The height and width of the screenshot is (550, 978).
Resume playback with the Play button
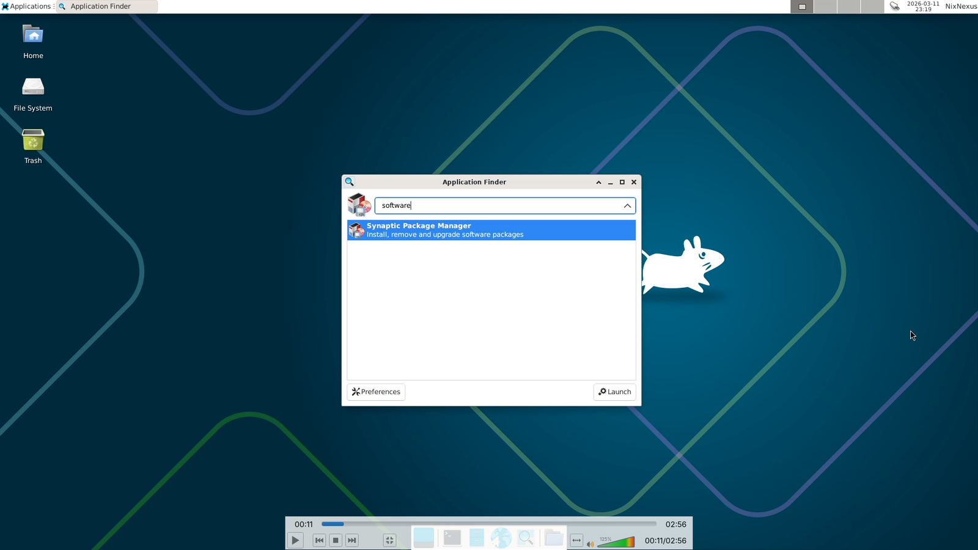pyautogui.click(x=295, y=540)
